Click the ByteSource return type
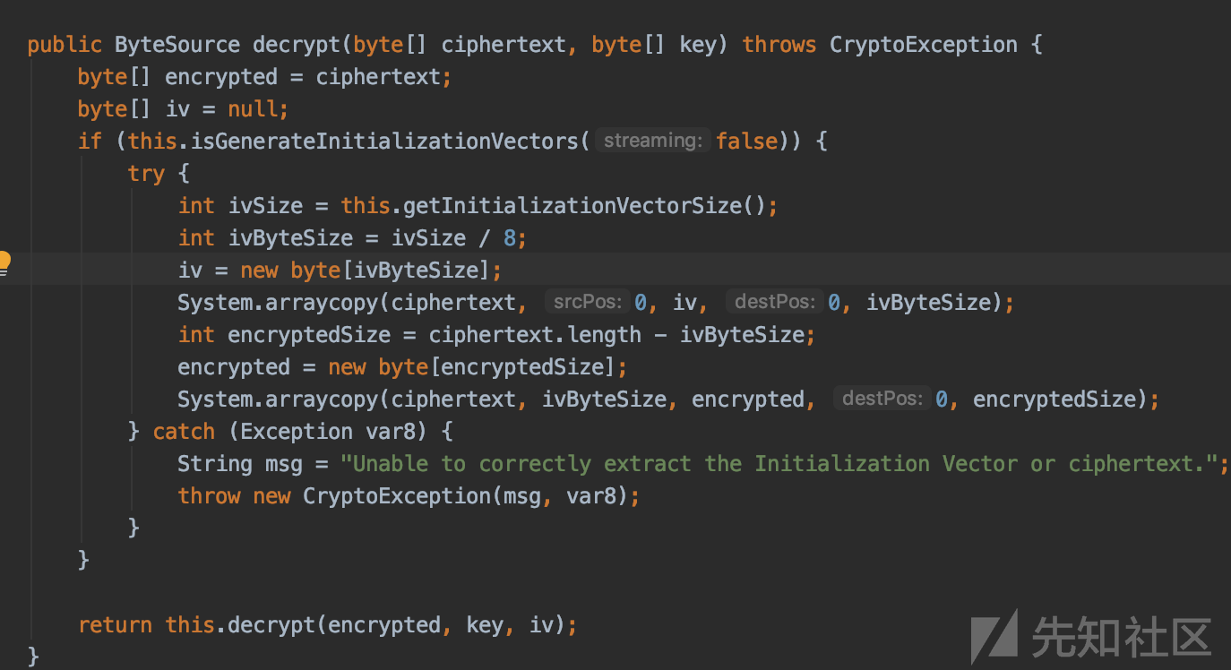The image size is (1231, 670). [176, 44]
